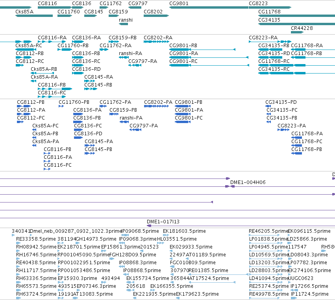Select the CG8116 gene label

coord(47,4)
